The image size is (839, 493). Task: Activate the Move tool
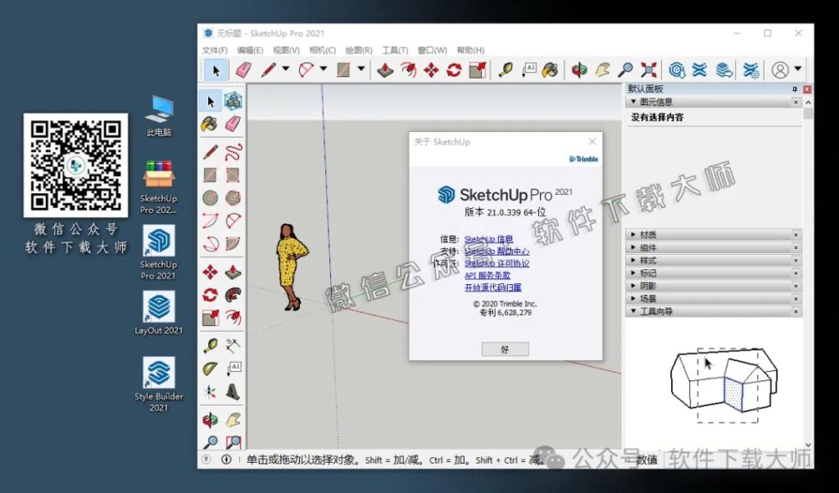430,70
